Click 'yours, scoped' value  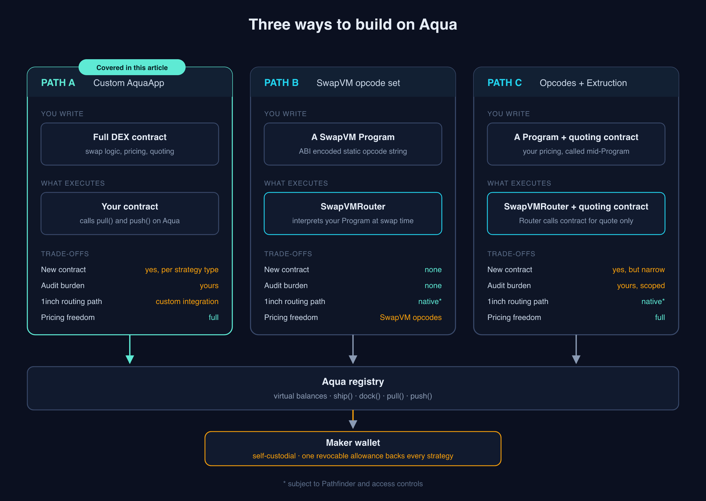pos(641,286)
